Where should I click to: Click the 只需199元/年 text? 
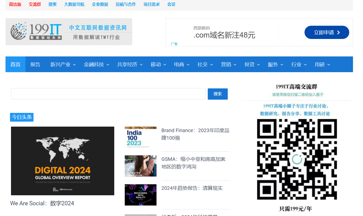(x=295, y=209)
